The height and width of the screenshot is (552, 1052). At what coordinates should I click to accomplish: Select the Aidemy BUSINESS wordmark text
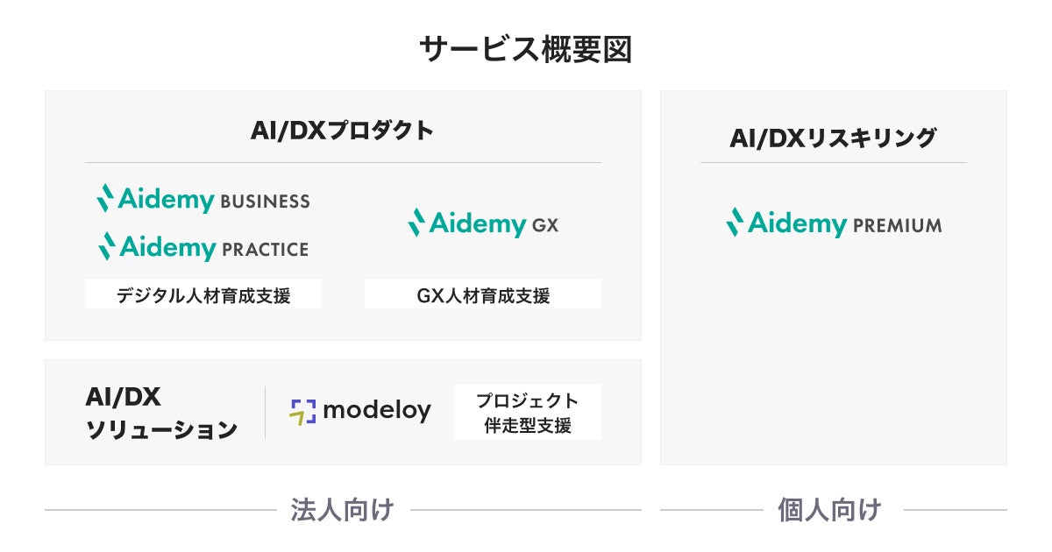(215, 200)
